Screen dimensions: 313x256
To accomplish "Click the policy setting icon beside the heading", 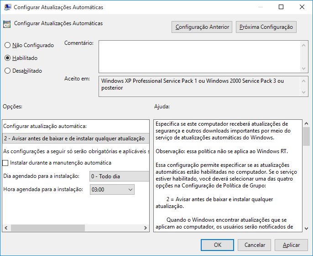I will tap(7, 24).
